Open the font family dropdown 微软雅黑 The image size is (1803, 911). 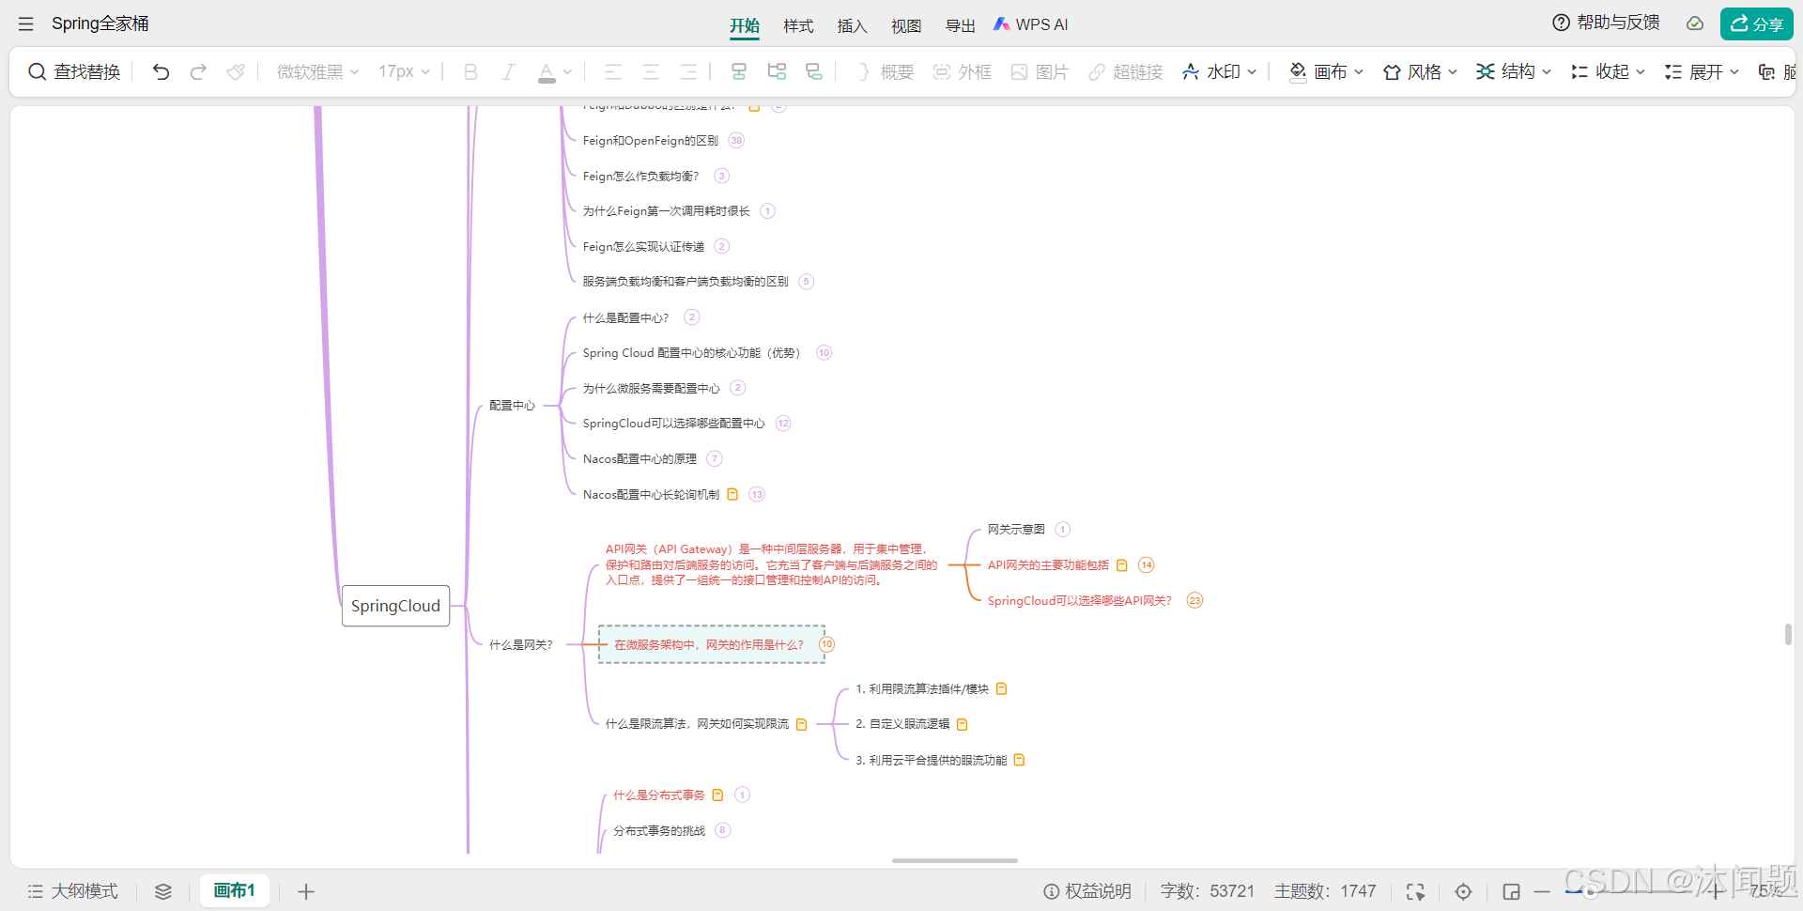tap(317, 71)
